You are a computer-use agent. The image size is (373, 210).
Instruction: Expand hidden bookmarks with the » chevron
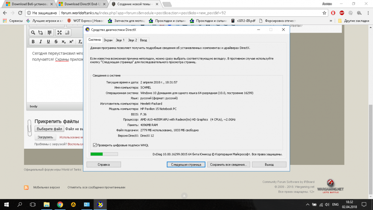331,21
